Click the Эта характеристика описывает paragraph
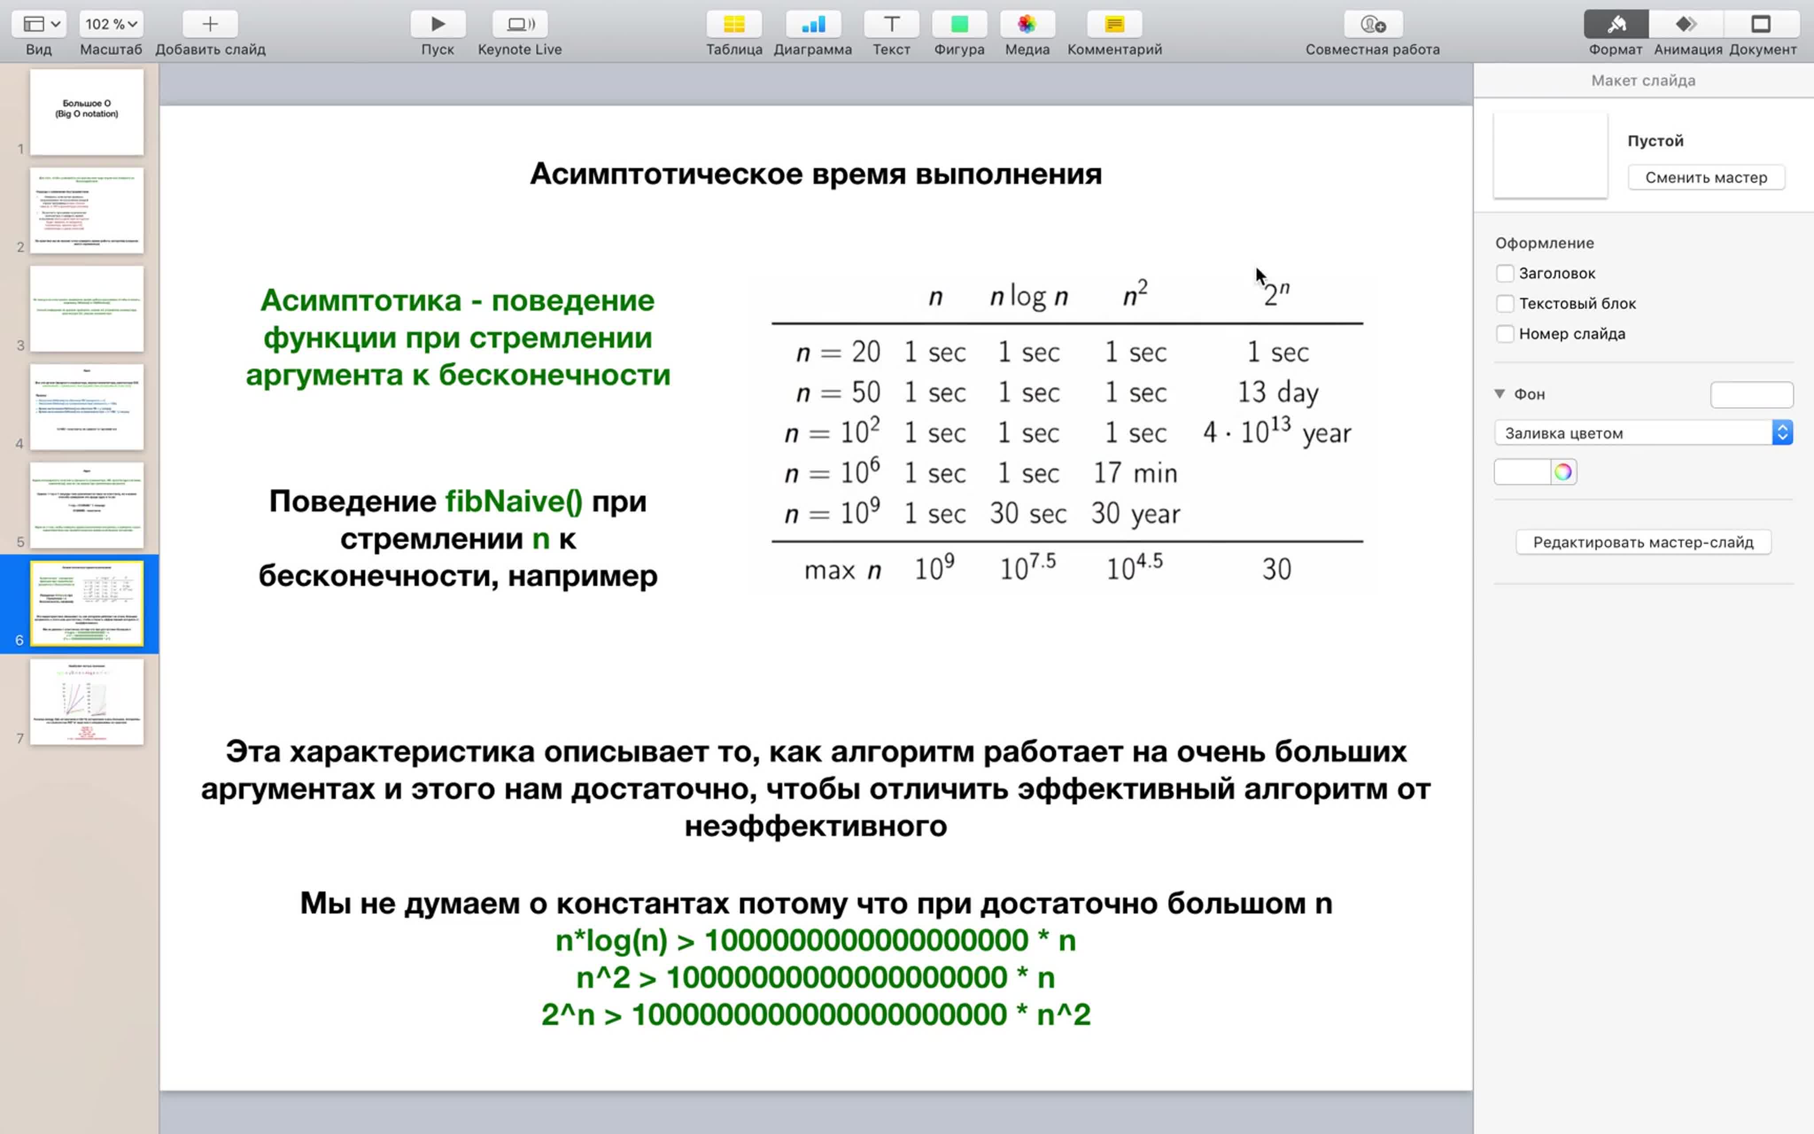1814x1134 pixels. point(816,789)
